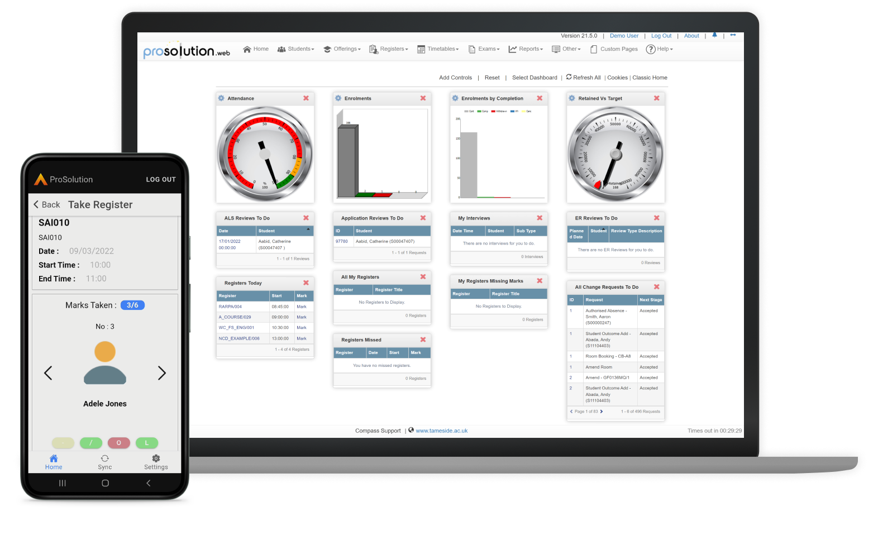The width and height of the screenshot is (878, 554).
Task: Click the gear icon on Attendance widget
Action: coord(221,98)
